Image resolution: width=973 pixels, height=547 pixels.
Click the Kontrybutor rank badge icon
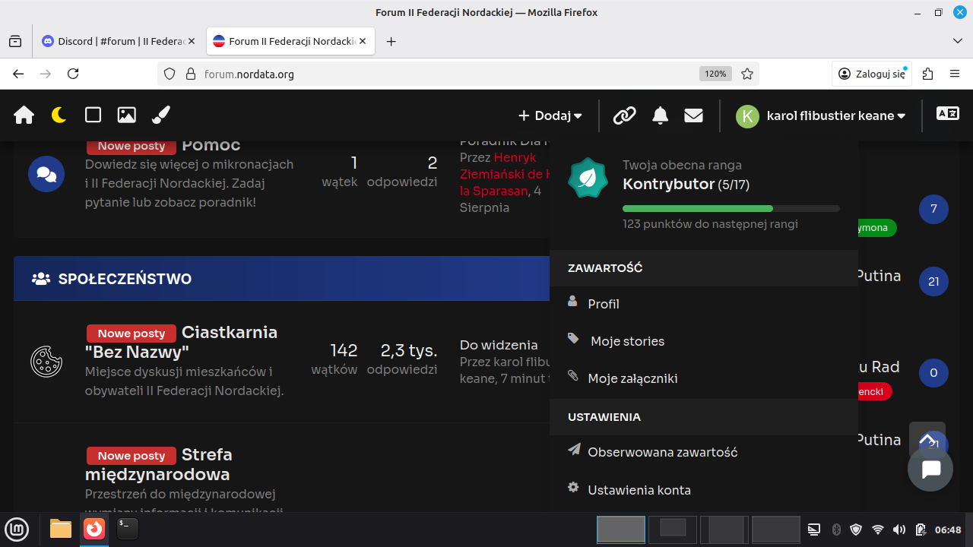[588, 178]
